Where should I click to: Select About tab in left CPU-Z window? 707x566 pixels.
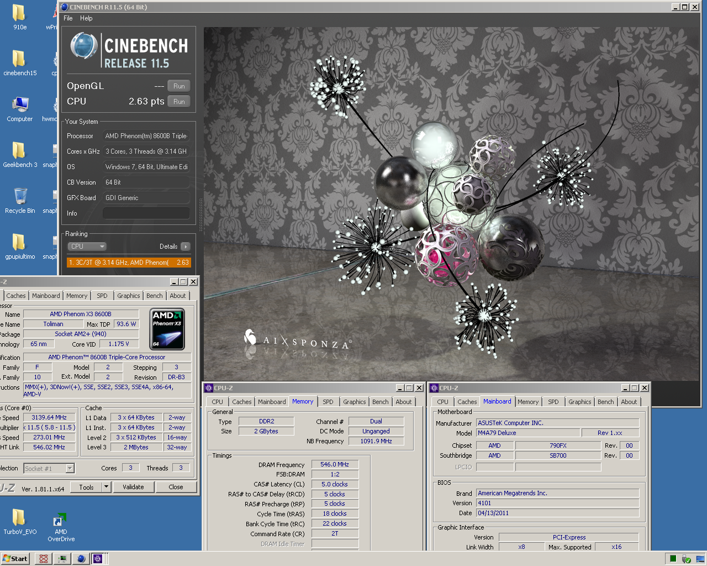pyautogui.click(x=177, y=296)
